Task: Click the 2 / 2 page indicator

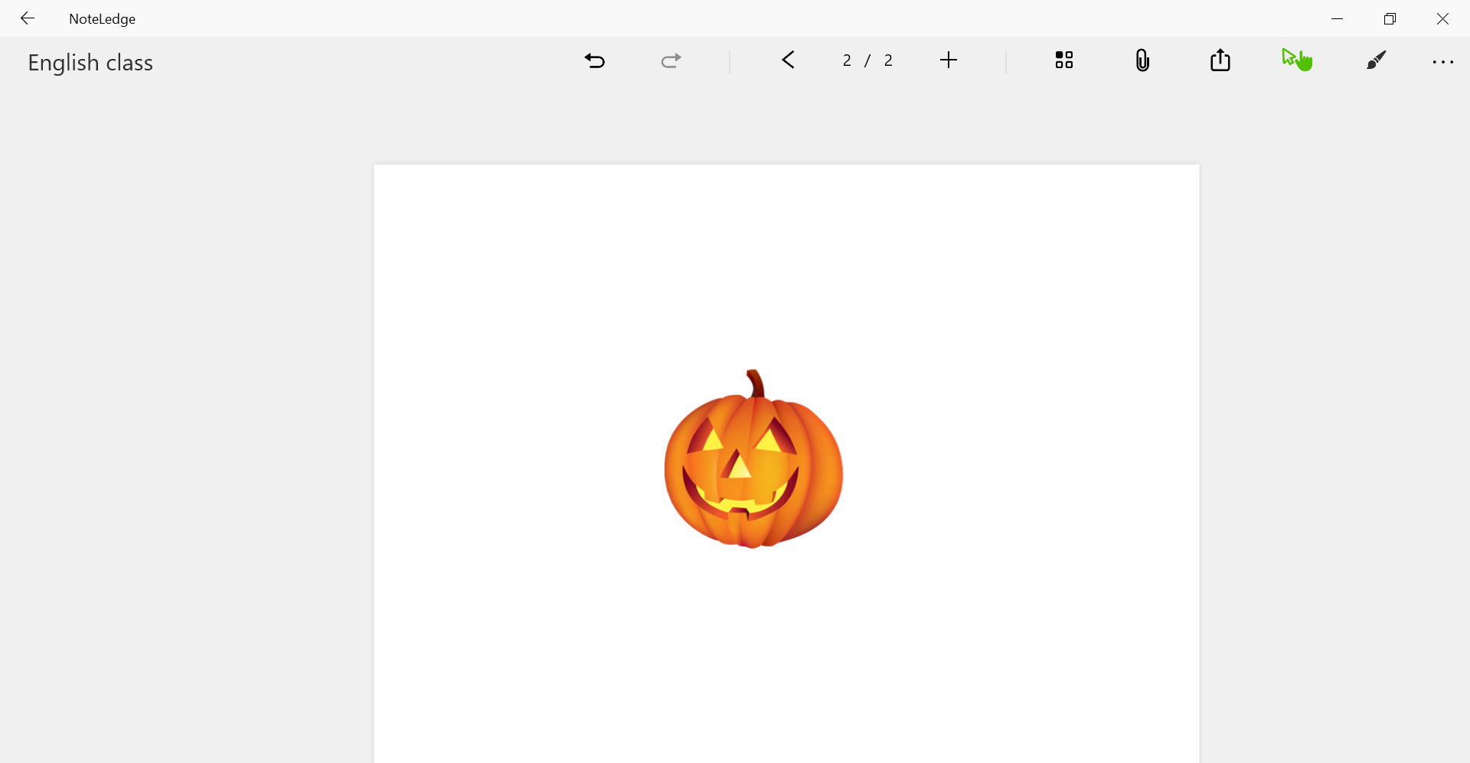Action: click(867, 60)
